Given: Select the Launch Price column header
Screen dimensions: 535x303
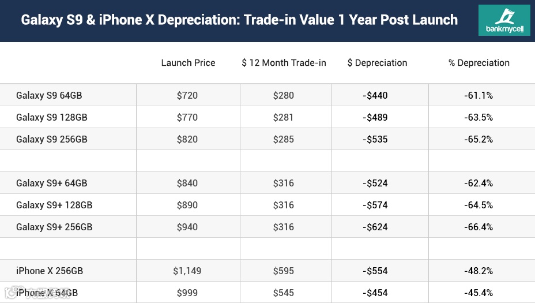Looking at the screenshot, I should 188,63.
